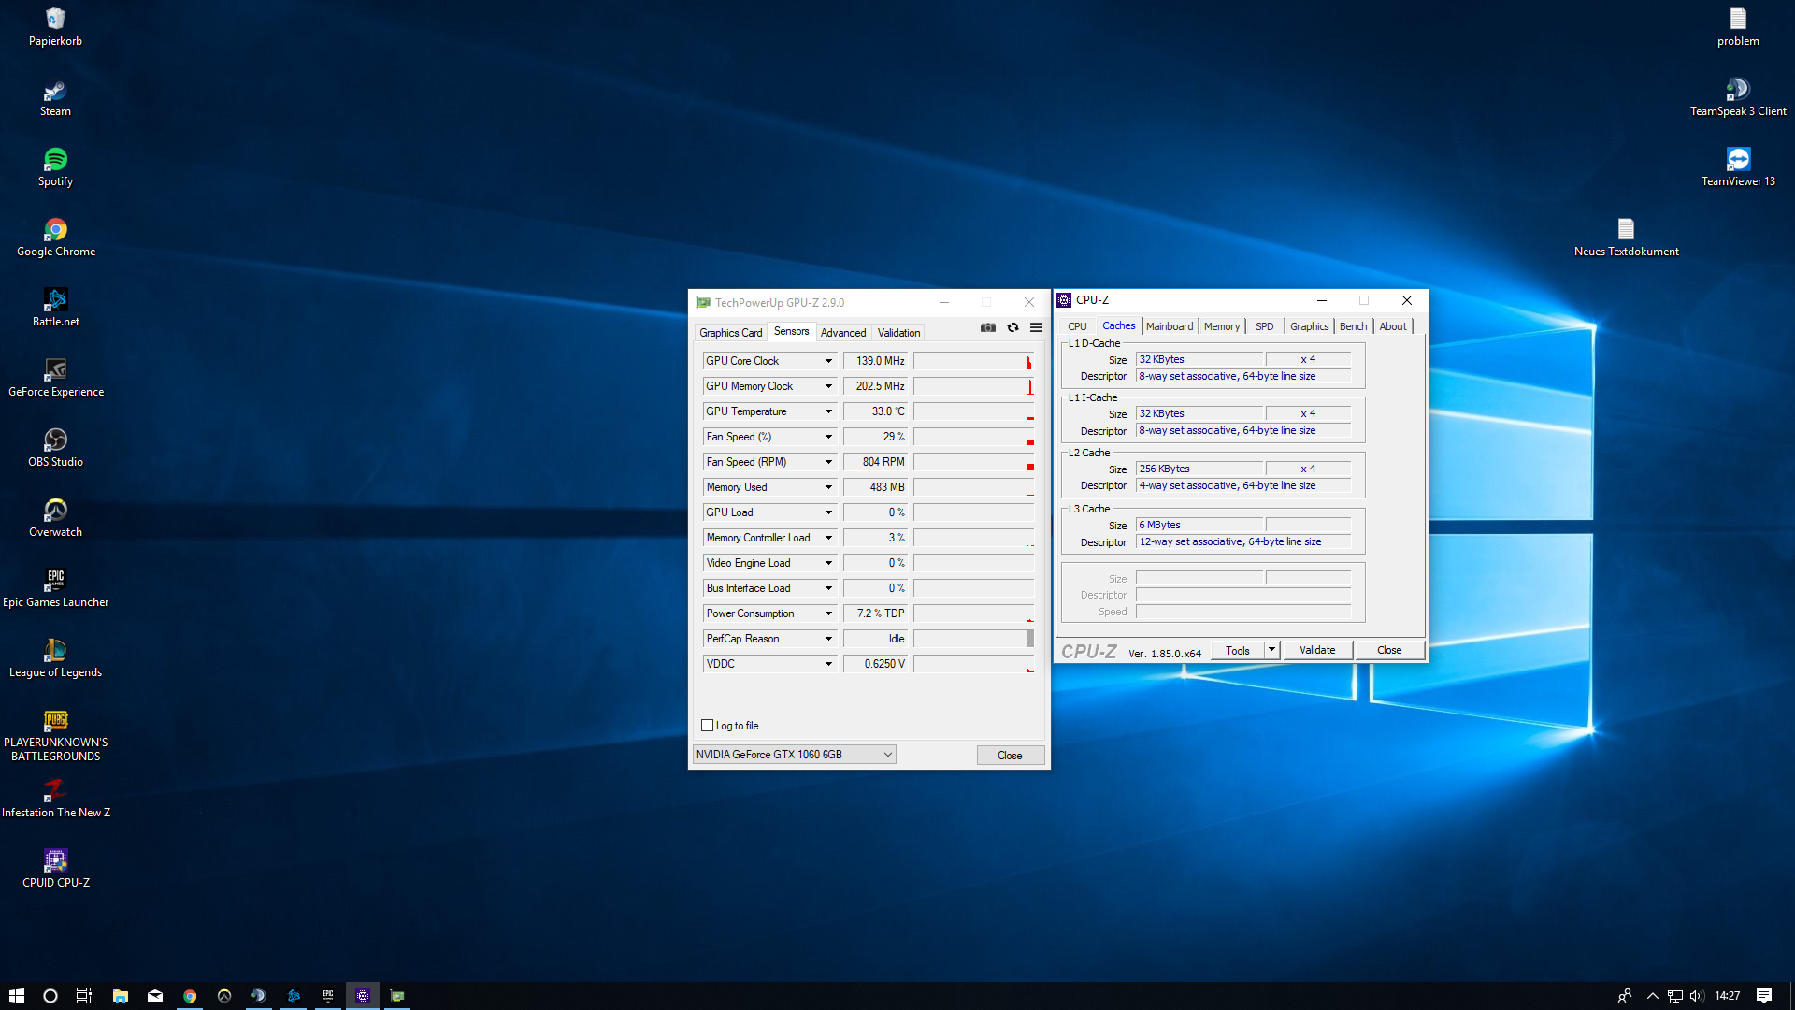Click the Spotify desktop icon
This screenshot has height=1010, width=1795.
pos(55,166)
